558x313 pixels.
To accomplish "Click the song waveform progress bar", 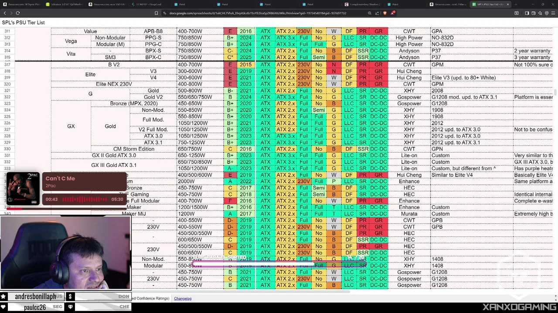I will [x=85, y=199].
